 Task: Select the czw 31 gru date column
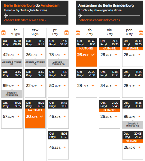tap(35, 32)
